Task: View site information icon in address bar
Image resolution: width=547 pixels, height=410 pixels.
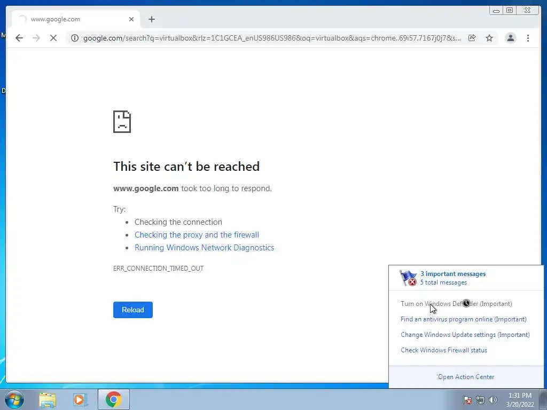Action: click(75, 38)
